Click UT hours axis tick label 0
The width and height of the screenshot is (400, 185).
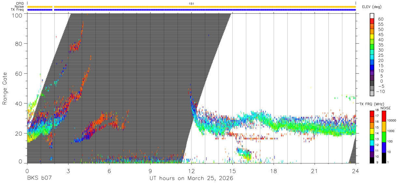pyautogui.click(x=27, y=171)
